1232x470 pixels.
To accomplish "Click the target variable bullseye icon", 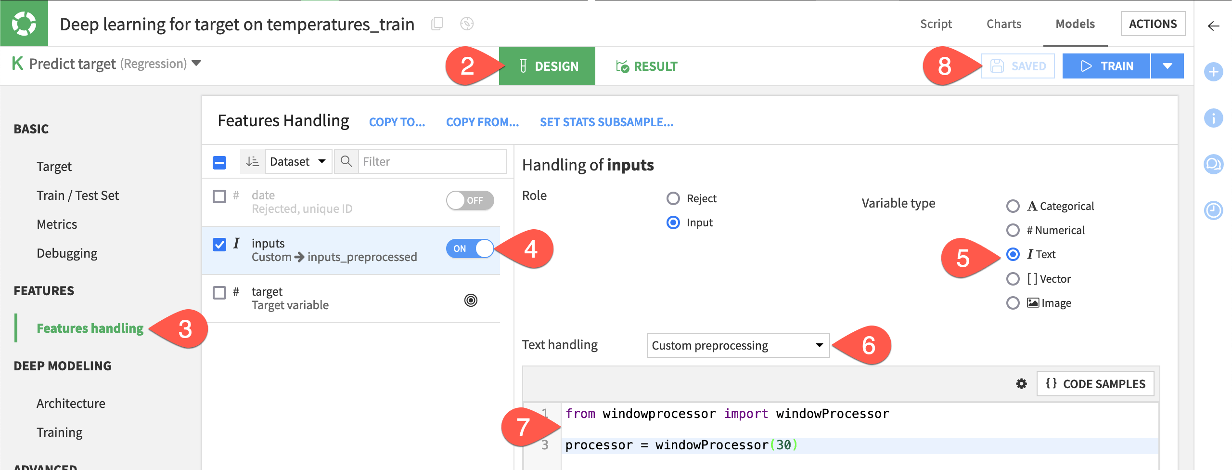I will tap(470, 300).
